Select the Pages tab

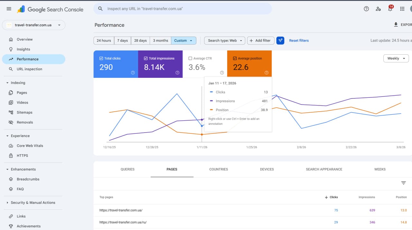[172, 169]
